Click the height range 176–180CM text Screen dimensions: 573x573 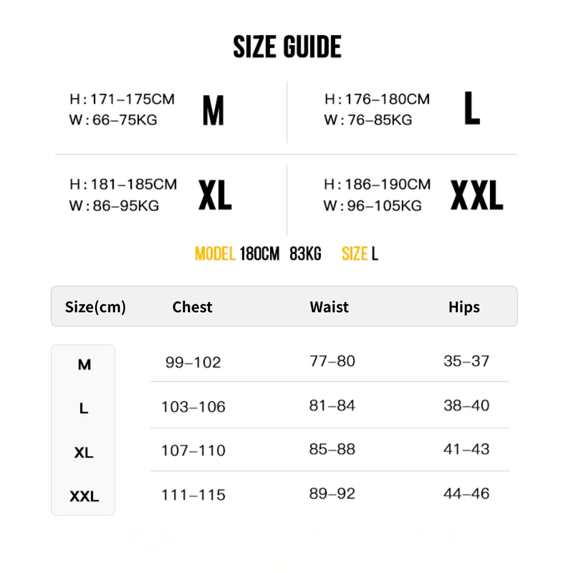387,99
